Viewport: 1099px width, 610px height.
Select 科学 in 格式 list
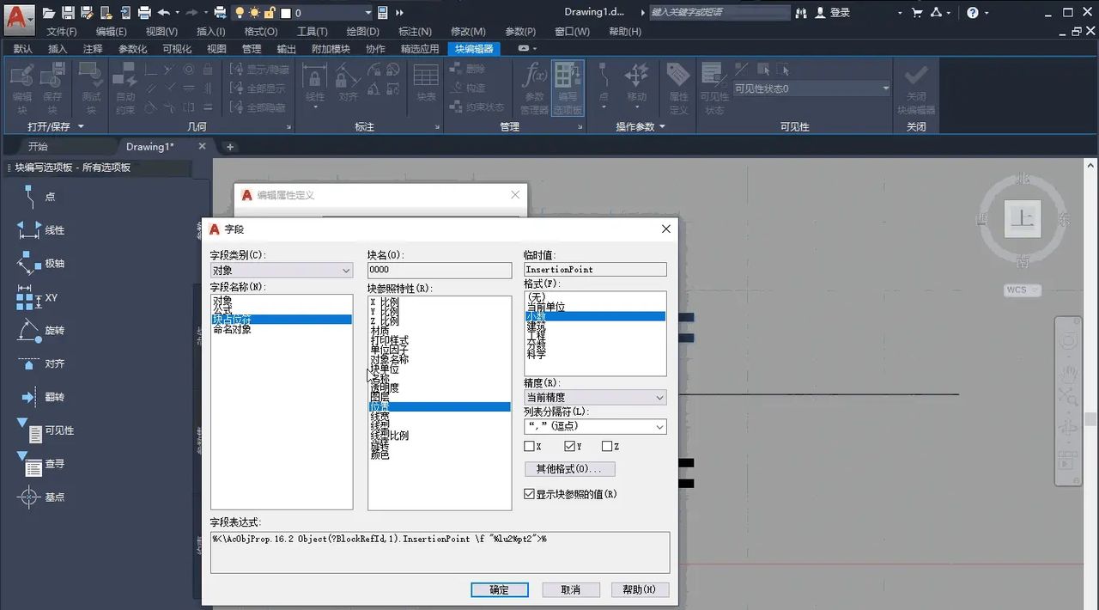536,353
